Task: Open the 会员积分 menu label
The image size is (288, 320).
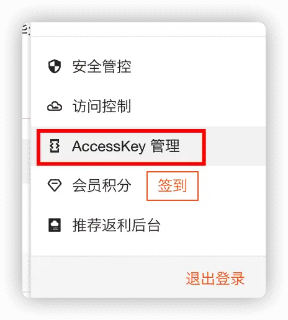Action: pyautogui.click(x=102, y=185)
